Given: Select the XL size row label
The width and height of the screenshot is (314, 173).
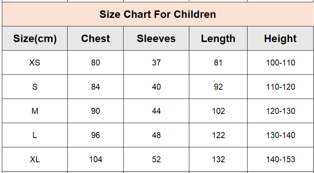Looking at the screenshot, I should pos(35,160).
